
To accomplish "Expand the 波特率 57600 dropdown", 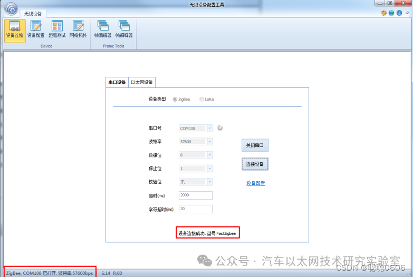I will [x=209, y=142].
